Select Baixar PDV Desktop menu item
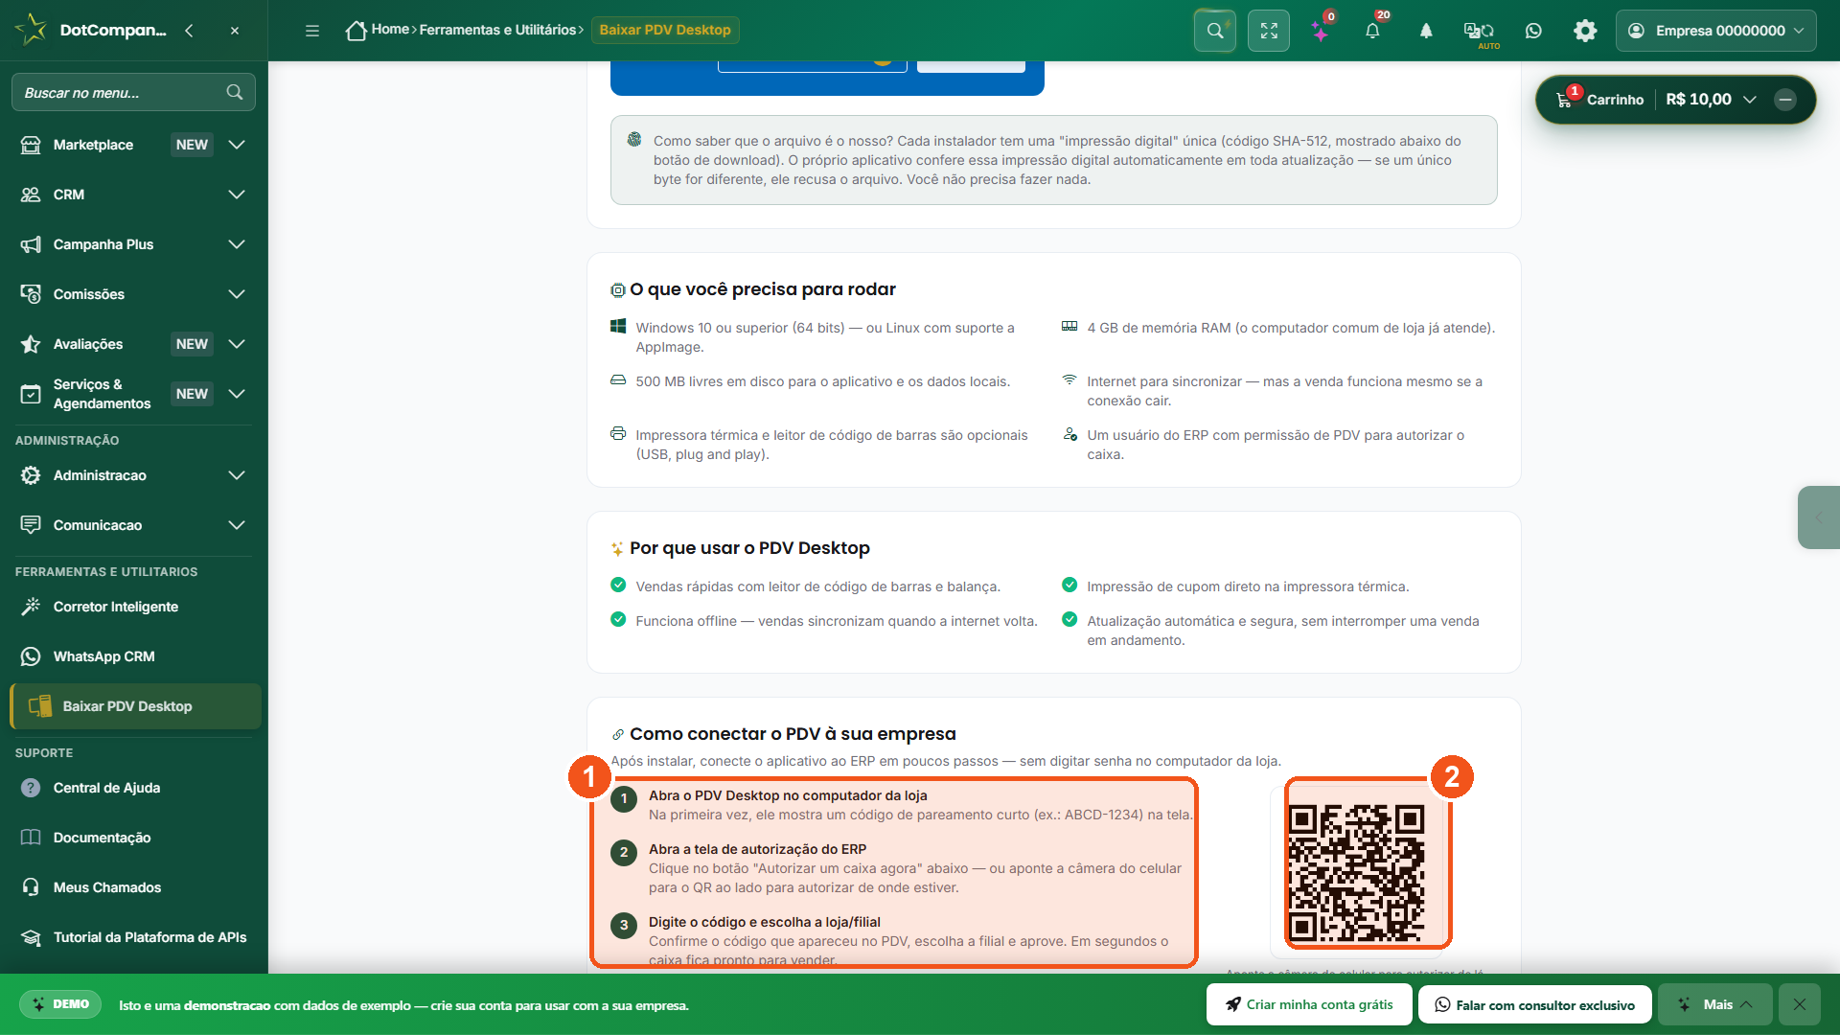 click(x=135, y=706)
